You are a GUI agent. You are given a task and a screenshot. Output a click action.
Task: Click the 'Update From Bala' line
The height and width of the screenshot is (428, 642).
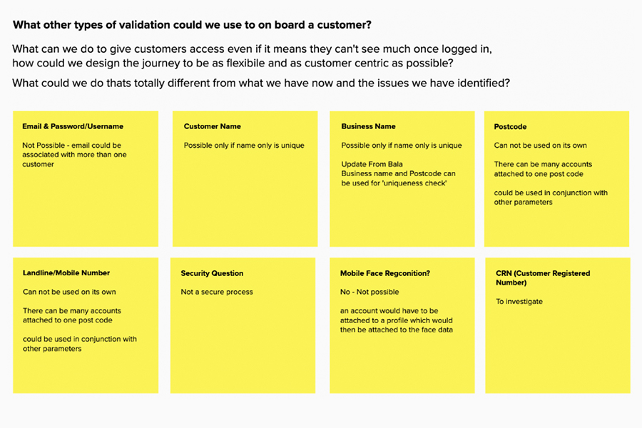pos(372,164)
